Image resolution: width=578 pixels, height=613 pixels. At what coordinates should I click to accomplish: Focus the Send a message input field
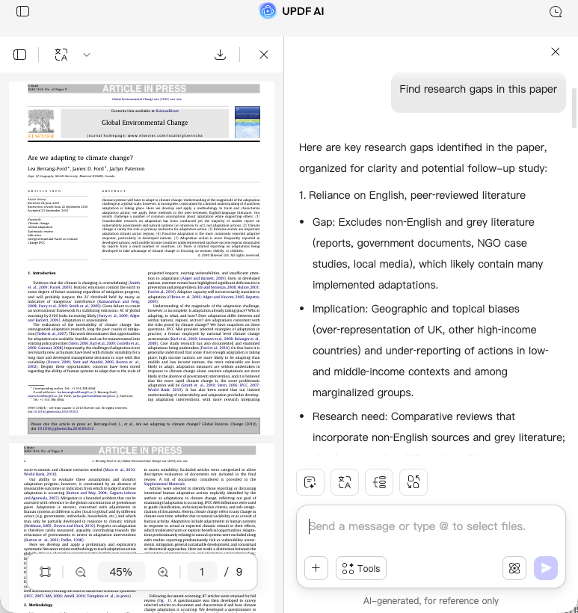(431, 526)
